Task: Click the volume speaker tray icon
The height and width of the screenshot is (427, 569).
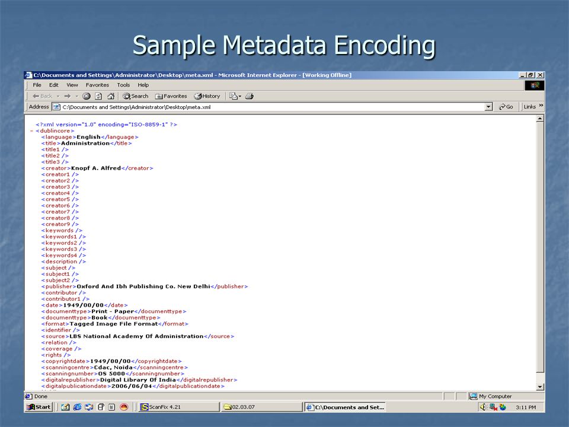Action: 483,407
